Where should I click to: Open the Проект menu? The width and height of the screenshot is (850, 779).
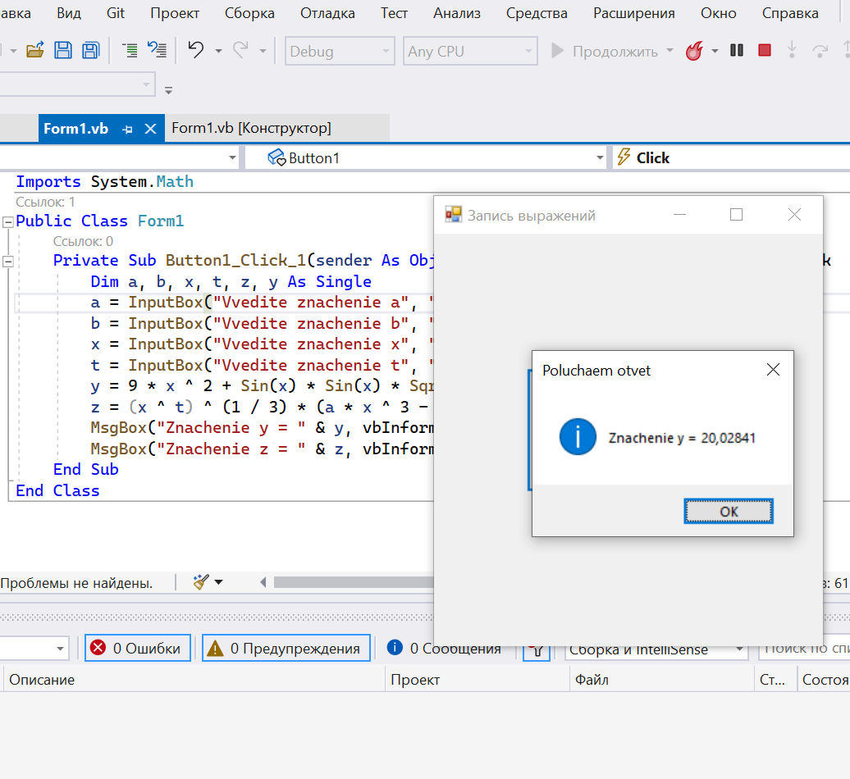tap(175, 13)
